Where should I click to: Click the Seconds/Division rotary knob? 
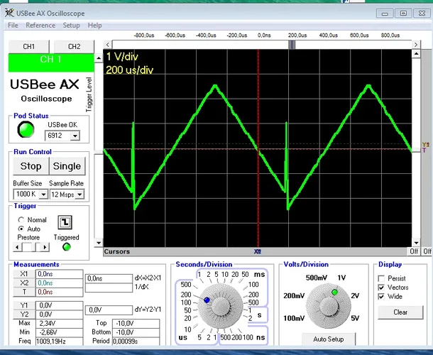coord(220,305)
